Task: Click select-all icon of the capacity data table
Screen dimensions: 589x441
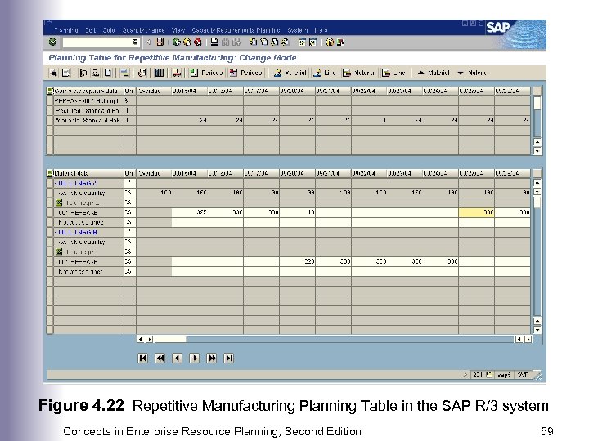Action: (50, 91)
